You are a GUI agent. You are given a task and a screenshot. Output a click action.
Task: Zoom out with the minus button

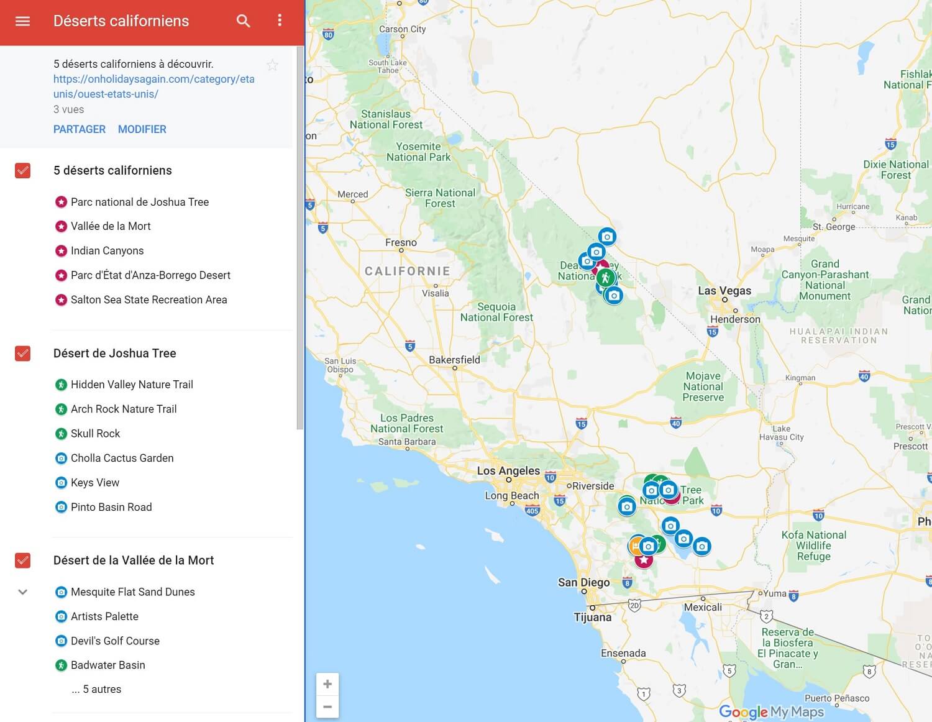327,706
